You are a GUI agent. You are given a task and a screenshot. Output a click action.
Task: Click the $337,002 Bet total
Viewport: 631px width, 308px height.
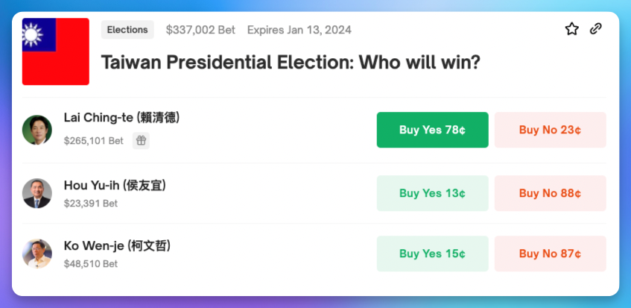(x=200, y=30)
